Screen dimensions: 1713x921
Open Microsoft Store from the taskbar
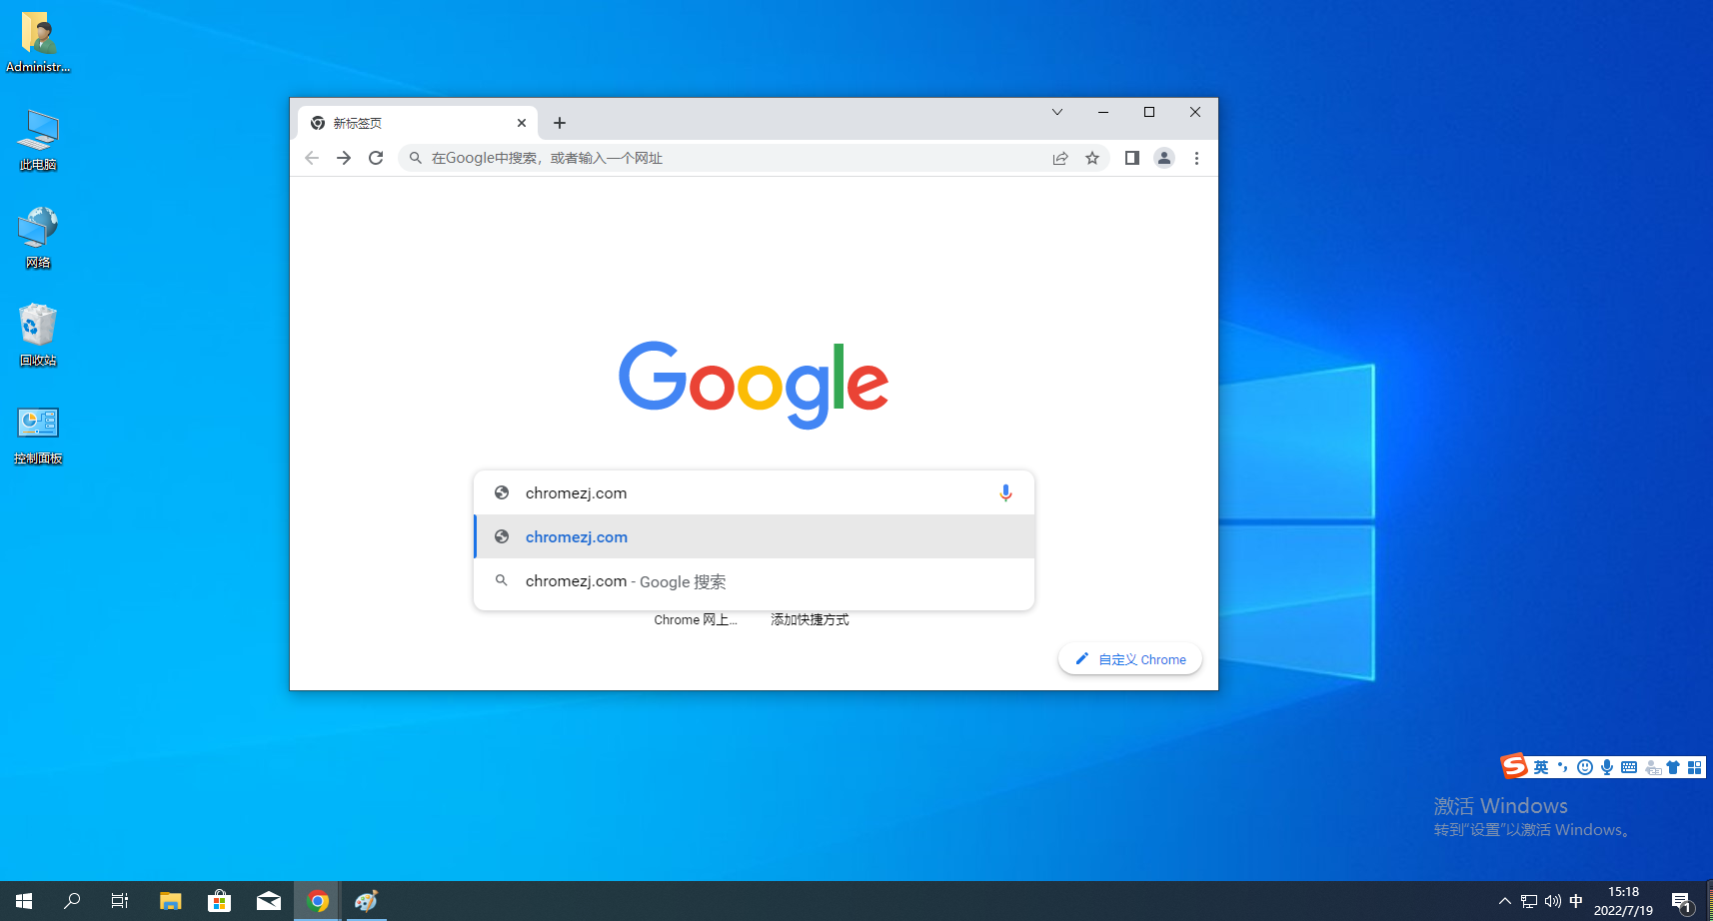pos(219,901)
